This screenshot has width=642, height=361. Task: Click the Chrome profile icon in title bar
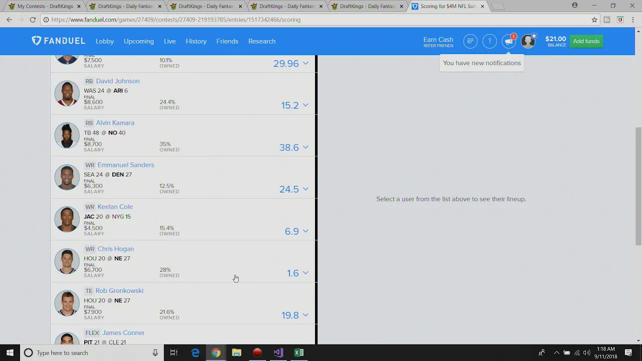click(575, 6)
